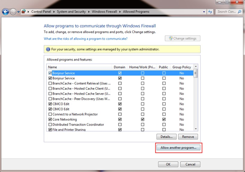The image size is (245, 172).
Task: Select Connect to a Network Projector text
Action: point(75,114)
